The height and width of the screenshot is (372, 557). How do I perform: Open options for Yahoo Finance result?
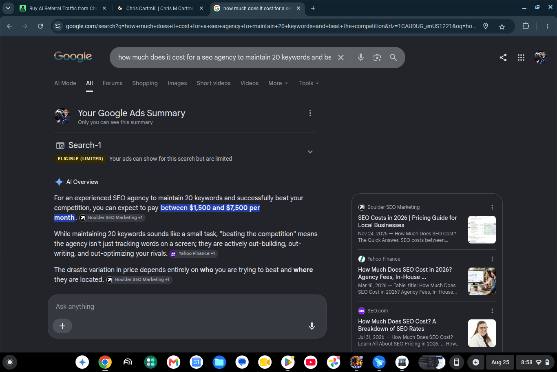tap(492, 259)
